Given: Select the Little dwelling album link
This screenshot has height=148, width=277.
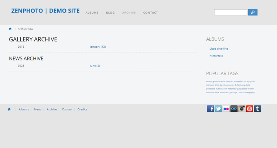Looking at the screenshot, I should coord(219,48).
